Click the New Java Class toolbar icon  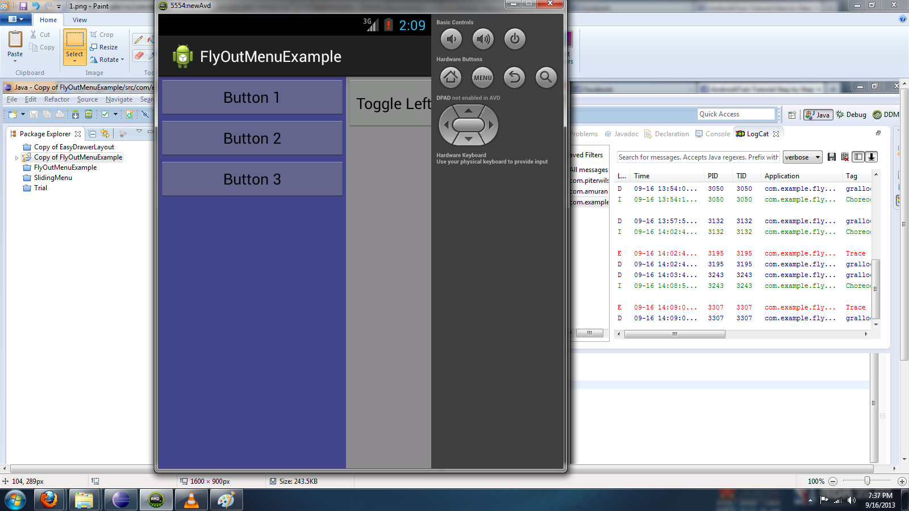pyautogui.click(x=130, y=114)
